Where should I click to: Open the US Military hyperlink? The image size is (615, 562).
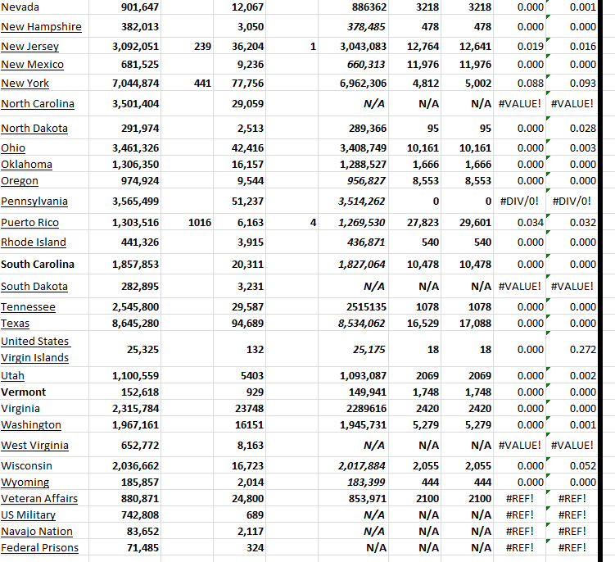(29, 515)
